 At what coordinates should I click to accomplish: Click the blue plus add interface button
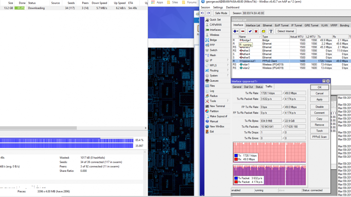point(235,31)
